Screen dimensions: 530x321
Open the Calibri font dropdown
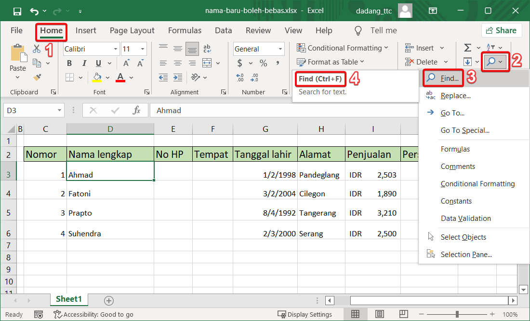[115, 49]
